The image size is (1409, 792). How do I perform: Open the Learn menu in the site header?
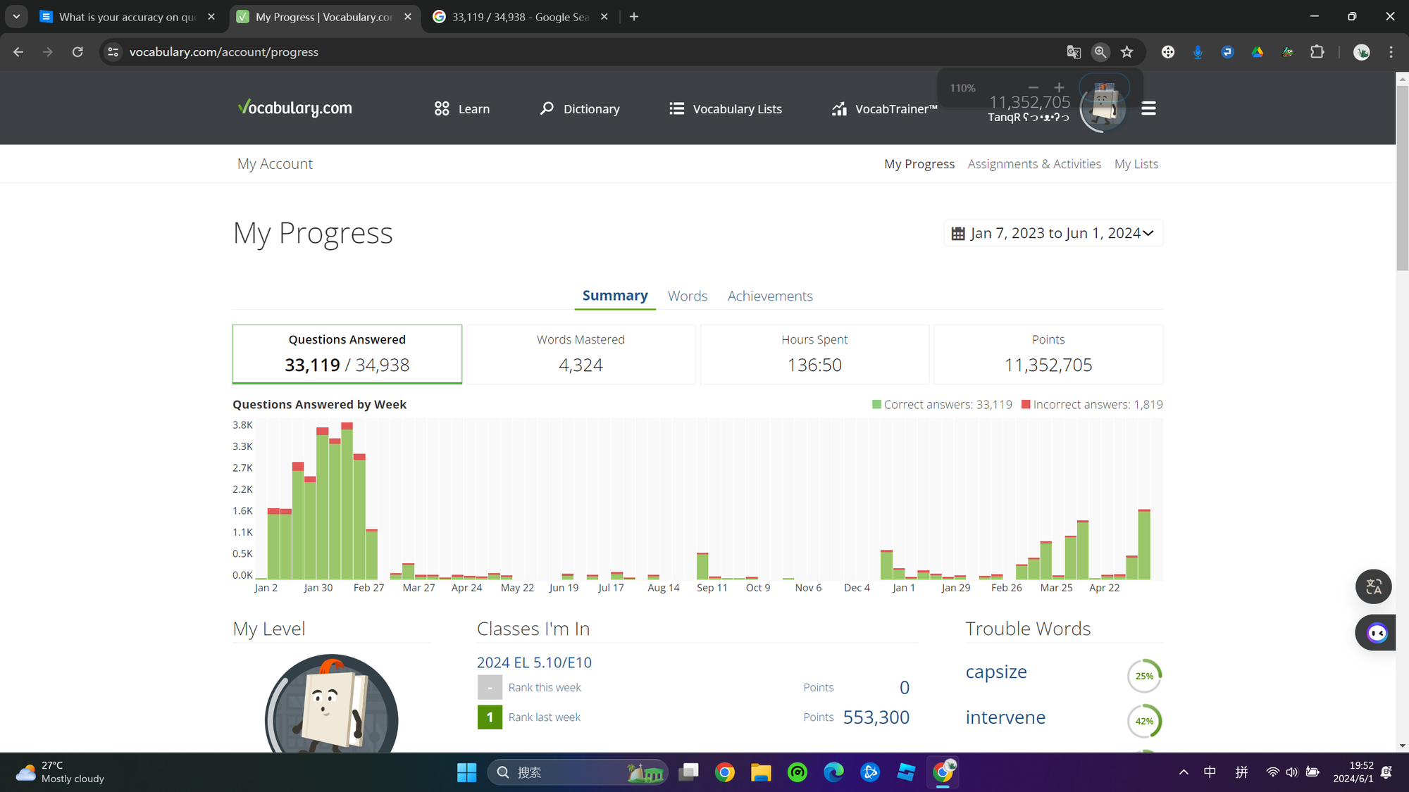click(462, 108)
